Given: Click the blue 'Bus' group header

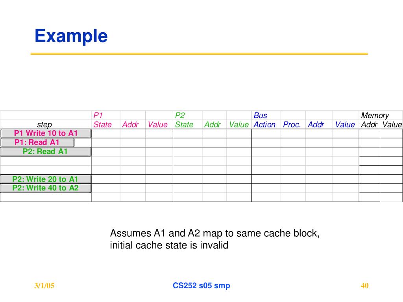Looking at the screenshot, I should (x=261, y=115).
